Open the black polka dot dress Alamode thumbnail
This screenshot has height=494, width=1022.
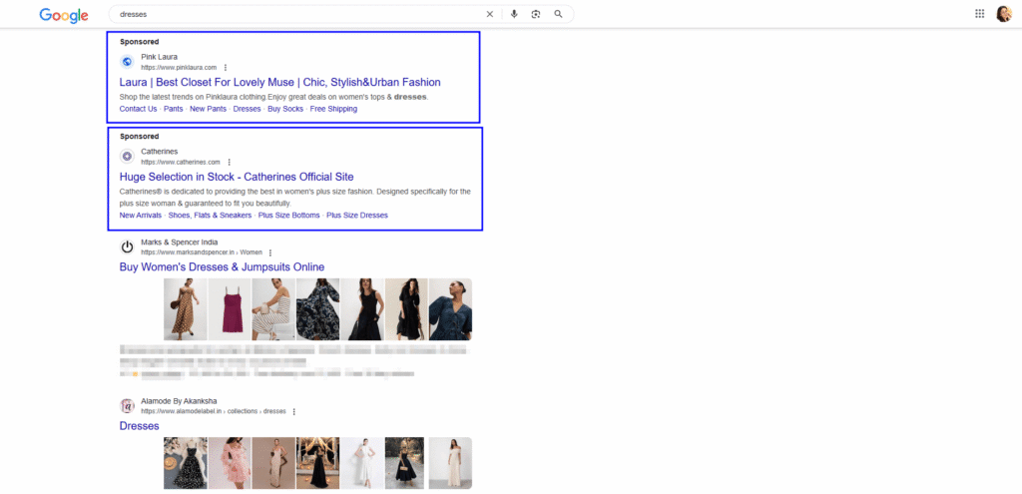(x=185, y=463)
